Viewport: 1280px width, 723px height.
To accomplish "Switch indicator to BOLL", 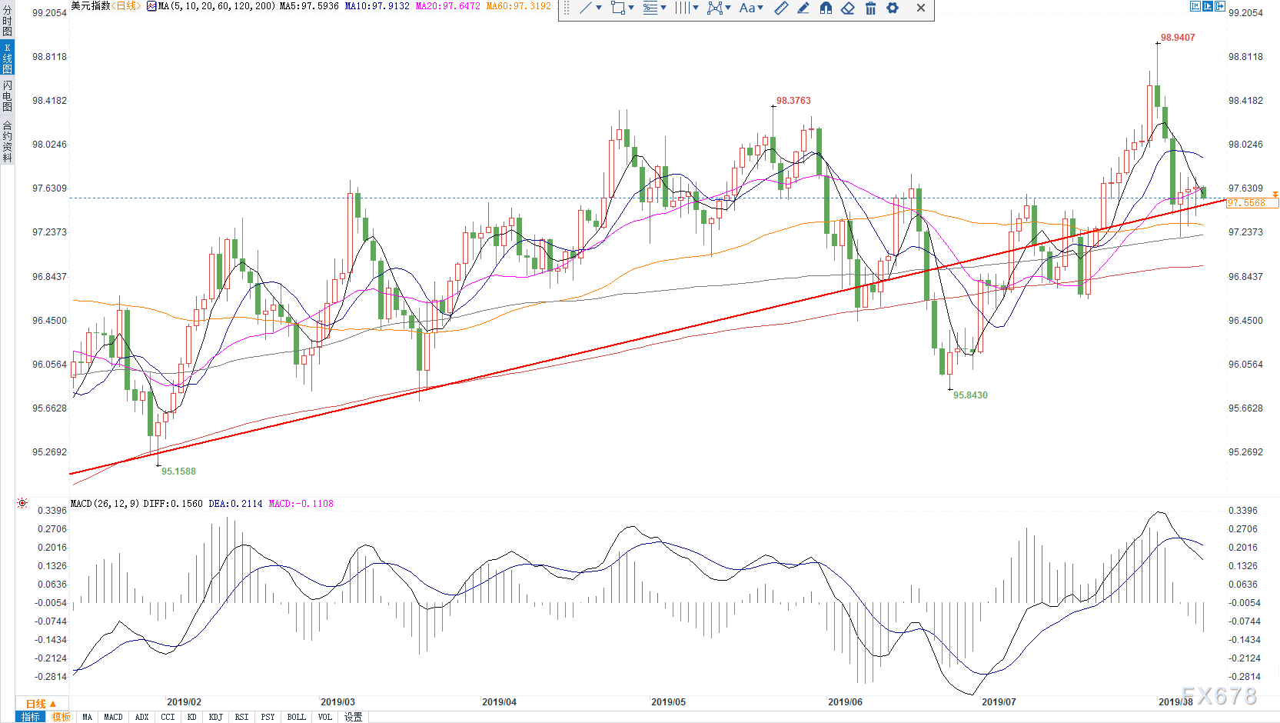I will tap(296, 717).
